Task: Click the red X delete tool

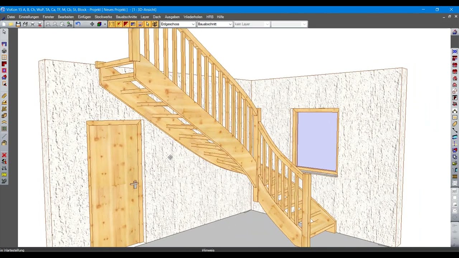Action: (x=4, y=154)
